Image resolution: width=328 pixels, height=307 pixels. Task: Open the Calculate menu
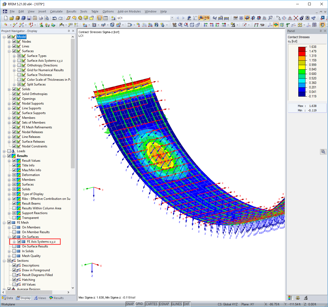pyautogui.click(x=56, y=11)
